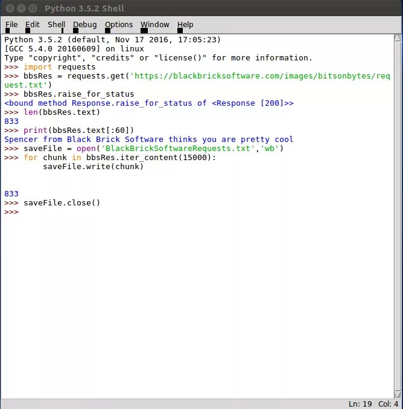Click 'BlackBrickSoftwareRequests.txt' filename string
This screenshot has width=403, height=409.
click(x=177, y=149)
